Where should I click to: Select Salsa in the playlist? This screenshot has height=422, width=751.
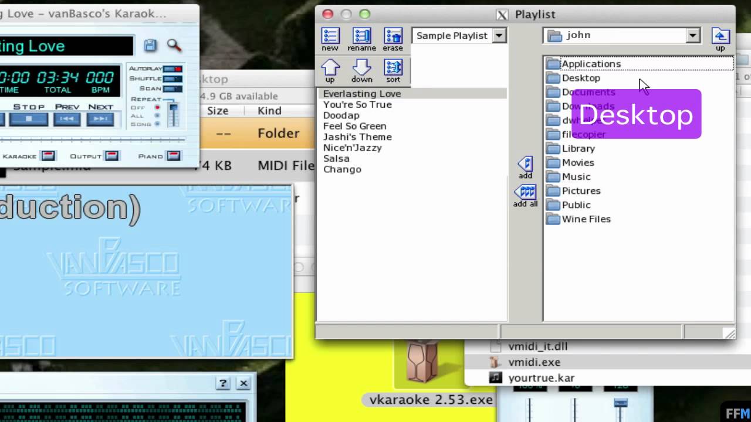336,158
